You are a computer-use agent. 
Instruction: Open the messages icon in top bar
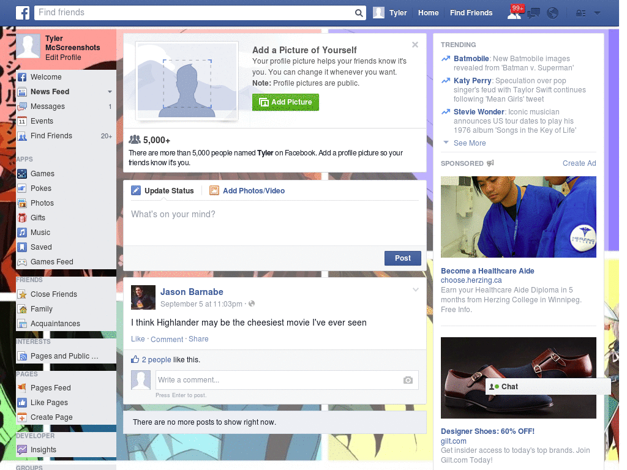coord(533,13)
